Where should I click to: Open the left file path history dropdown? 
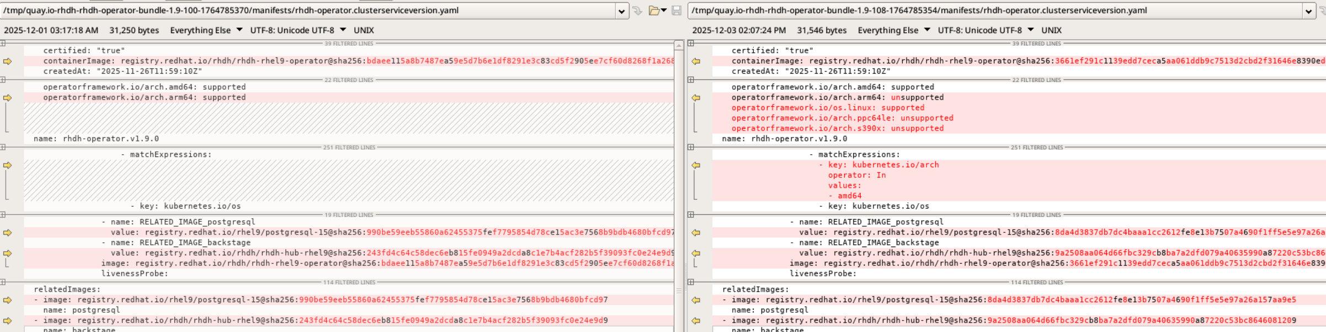[622, 11]
